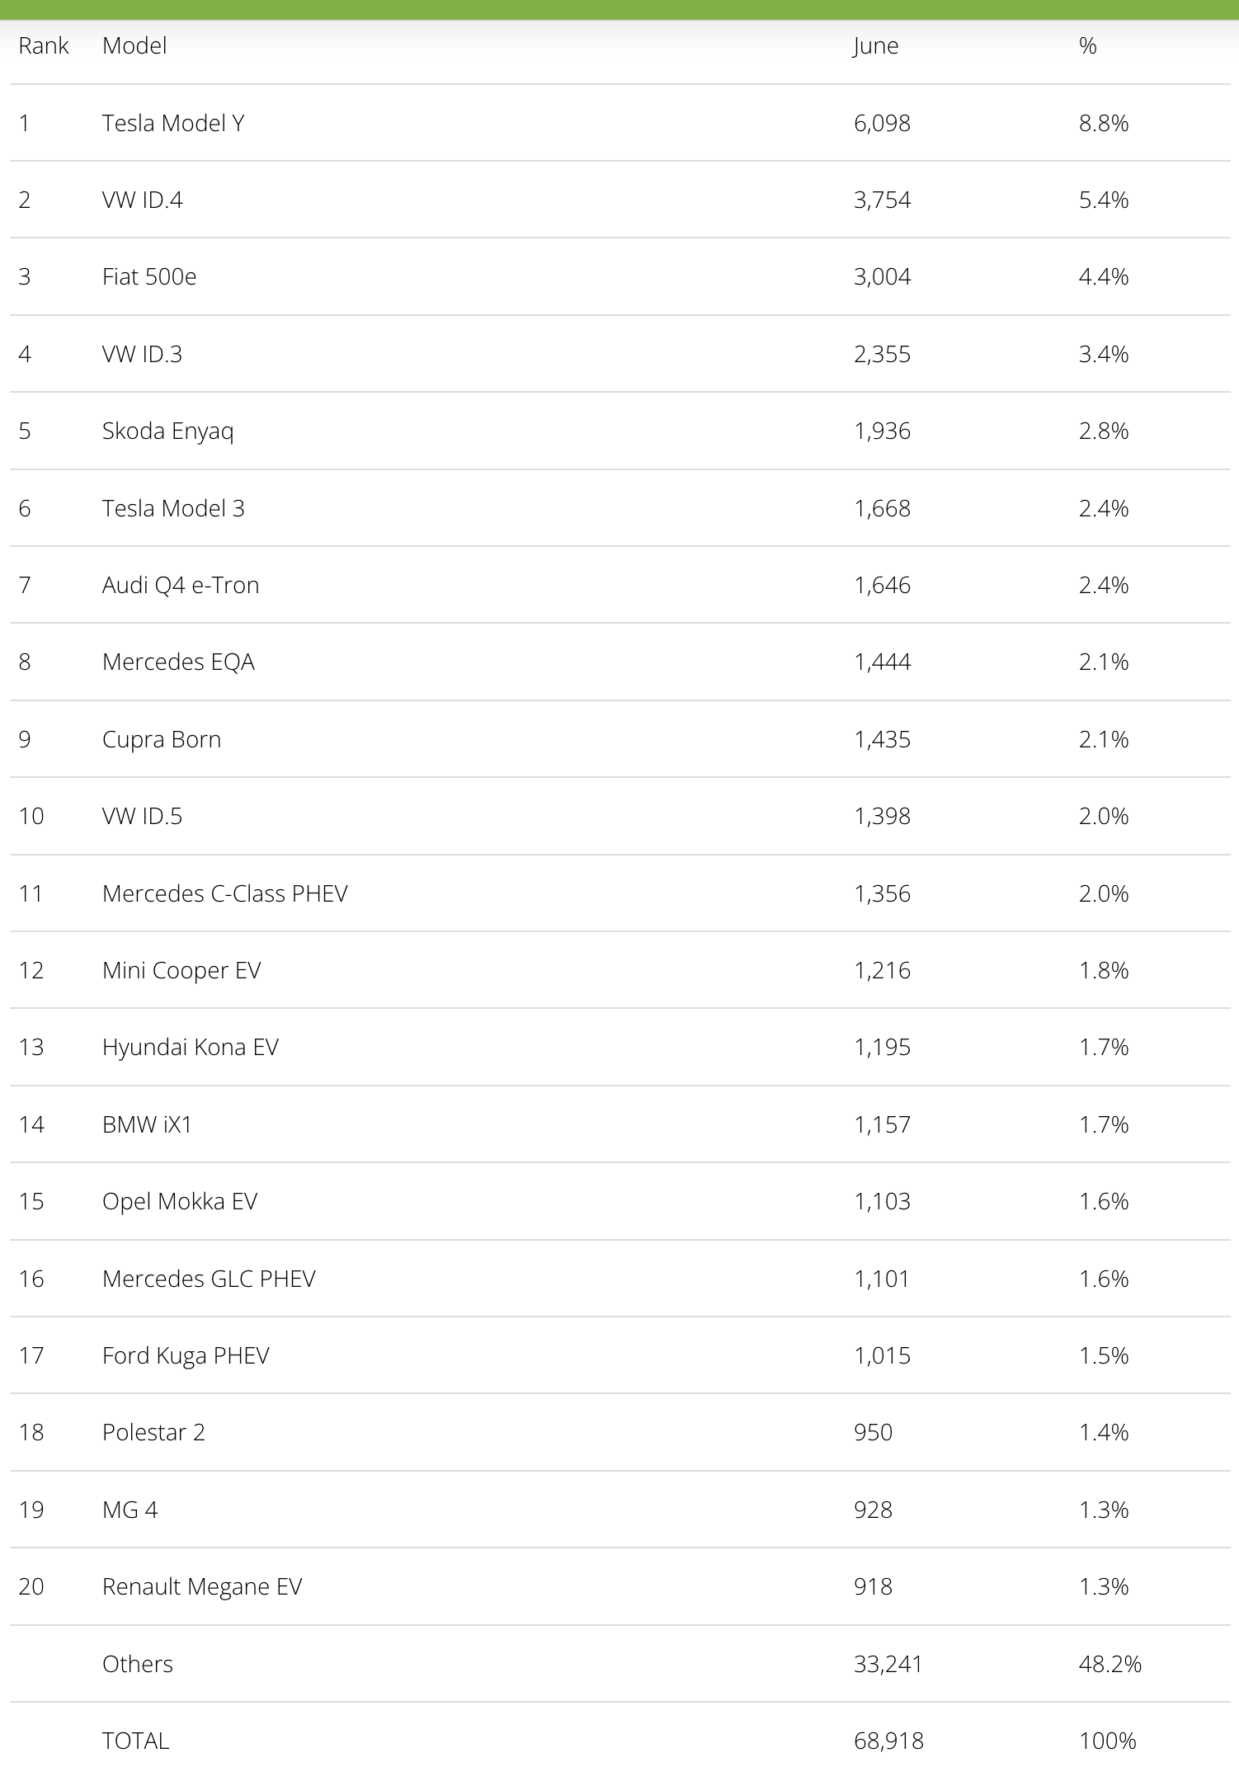
Task: Click Skoda Enyaq's June value 1,936
Action: [x=882, y=431]
